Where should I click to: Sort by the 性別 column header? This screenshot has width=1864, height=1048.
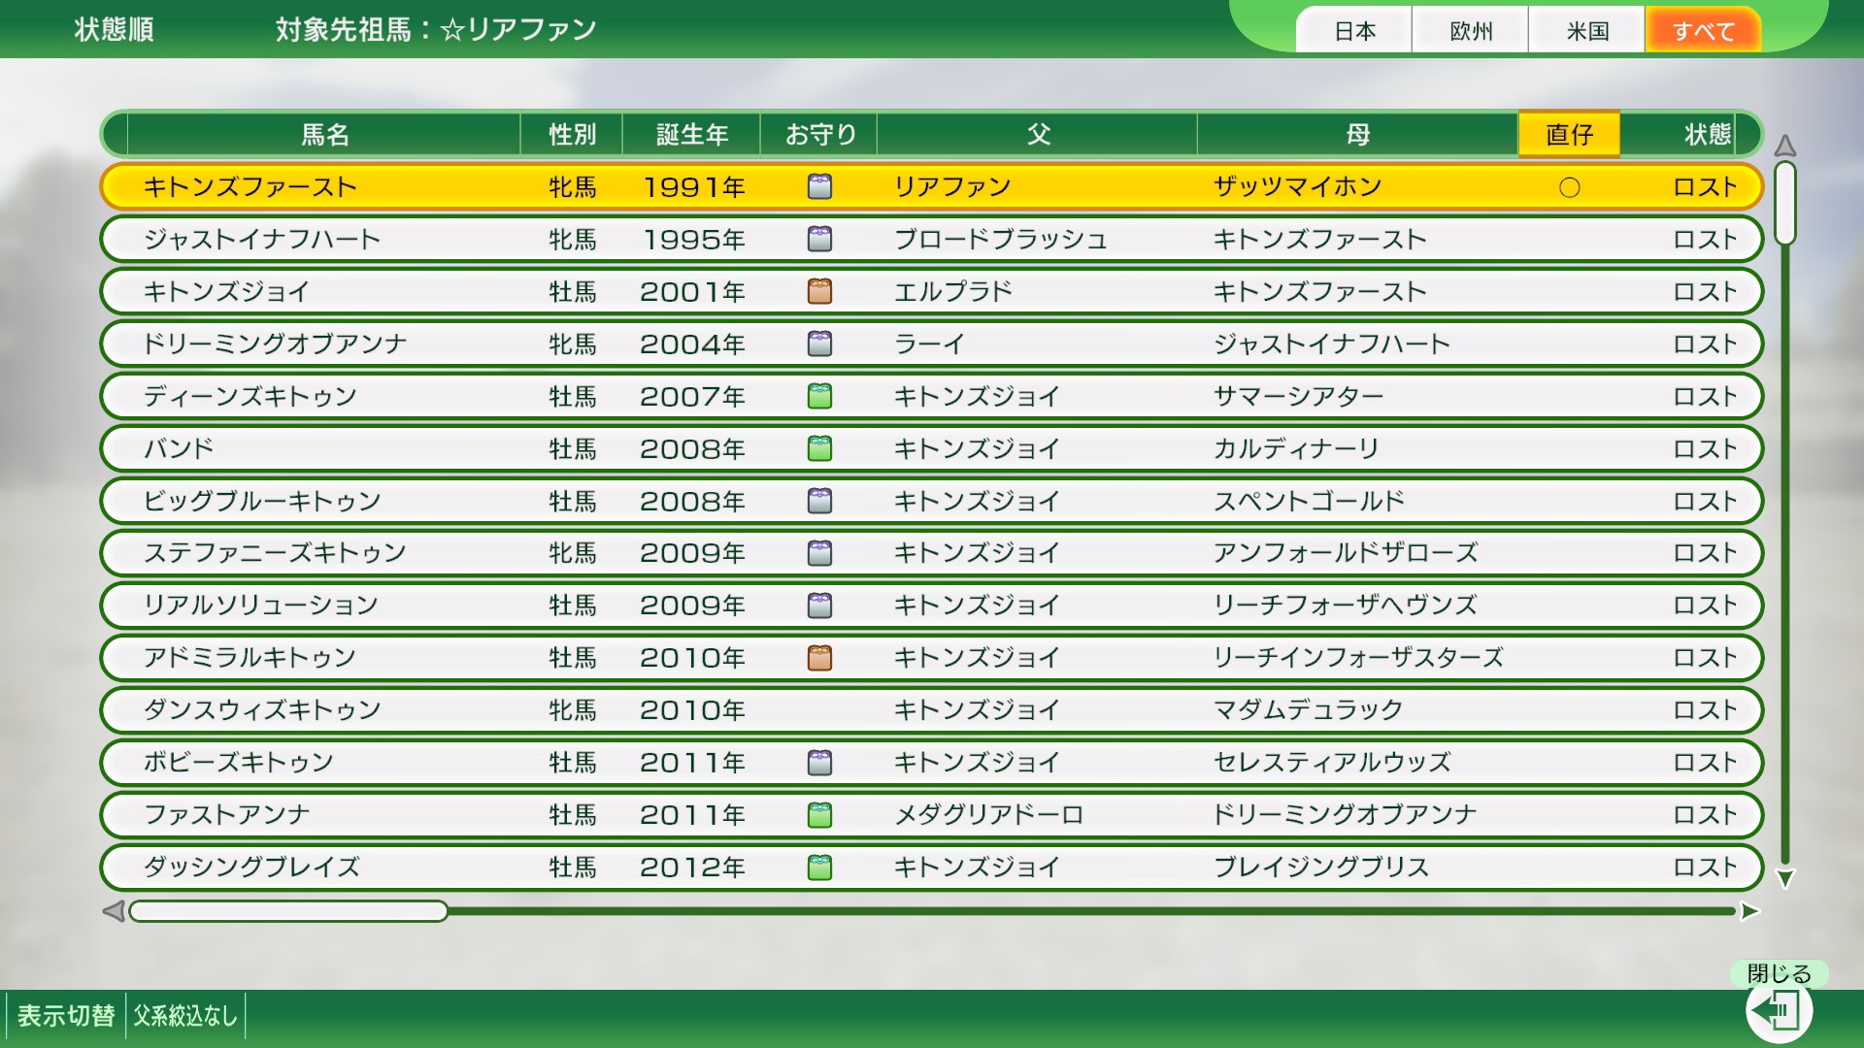click(572, 134)
